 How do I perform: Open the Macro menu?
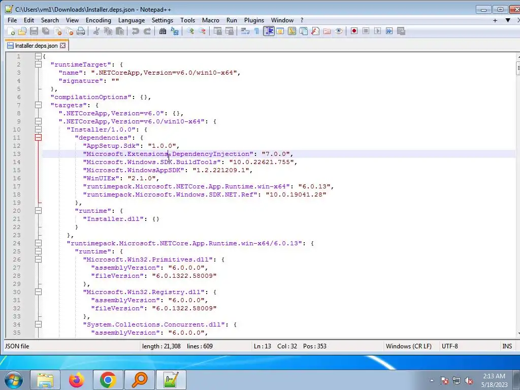(x=211, y=20)
